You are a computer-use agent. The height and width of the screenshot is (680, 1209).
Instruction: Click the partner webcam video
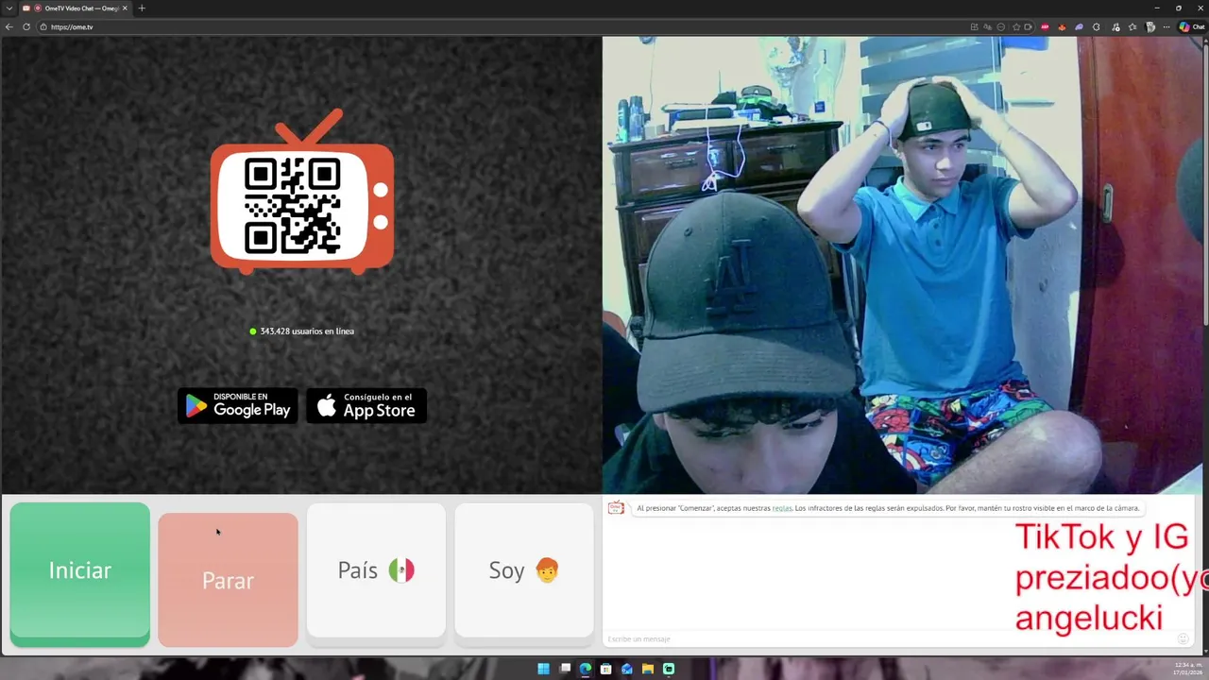click(x=904, y=265)
